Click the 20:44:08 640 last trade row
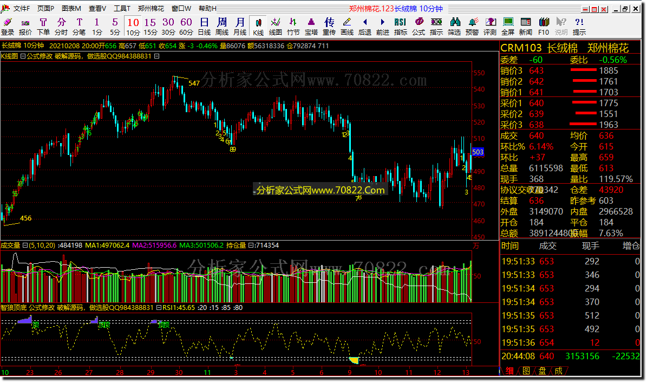This screenshot has width=647, height=382. 570,356
